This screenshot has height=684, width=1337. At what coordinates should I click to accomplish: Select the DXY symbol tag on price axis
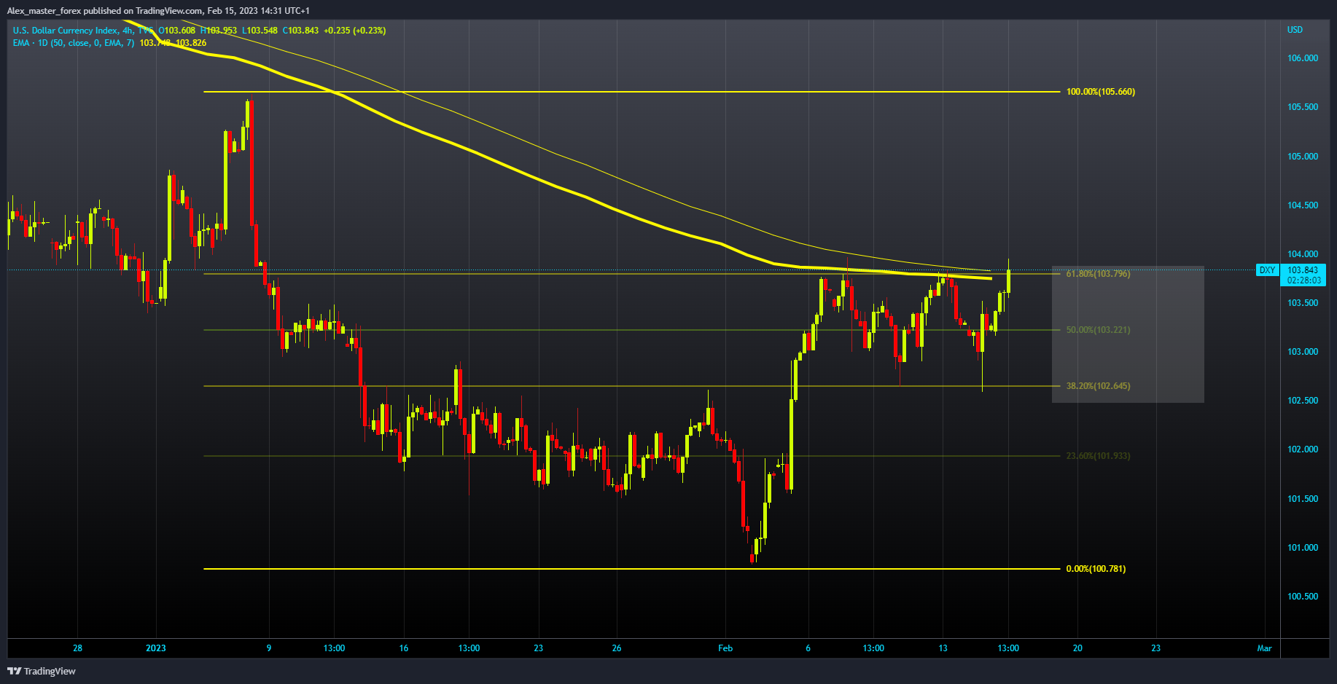pyautogui.click(x=1267, y=270)
